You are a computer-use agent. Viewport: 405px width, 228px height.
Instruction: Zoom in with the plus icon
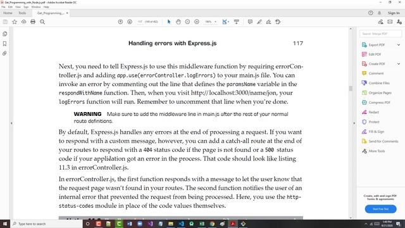click(x=197, y=22)
